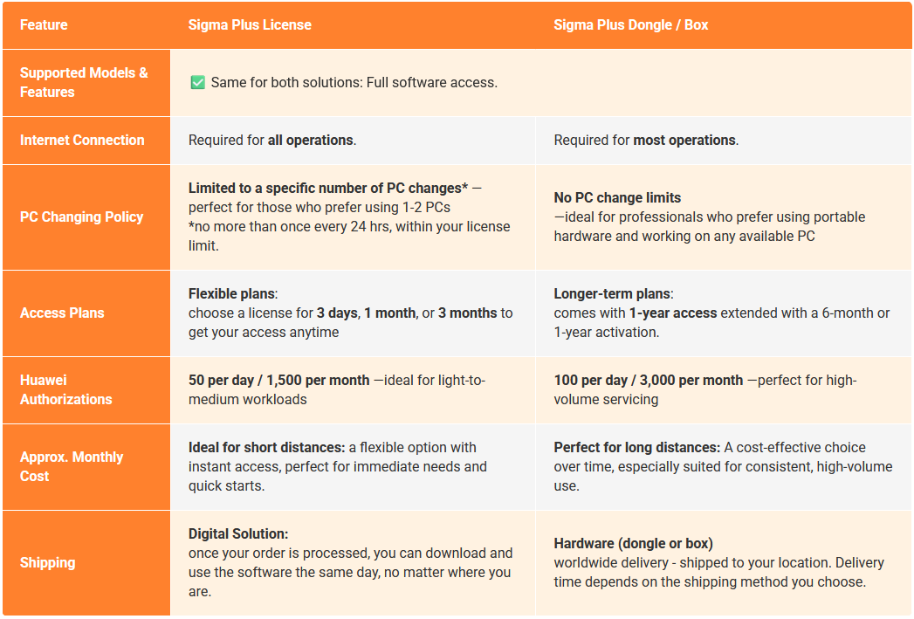Click the Feature column header
This screenshot has height=619, width=914.
pos(44,25)
